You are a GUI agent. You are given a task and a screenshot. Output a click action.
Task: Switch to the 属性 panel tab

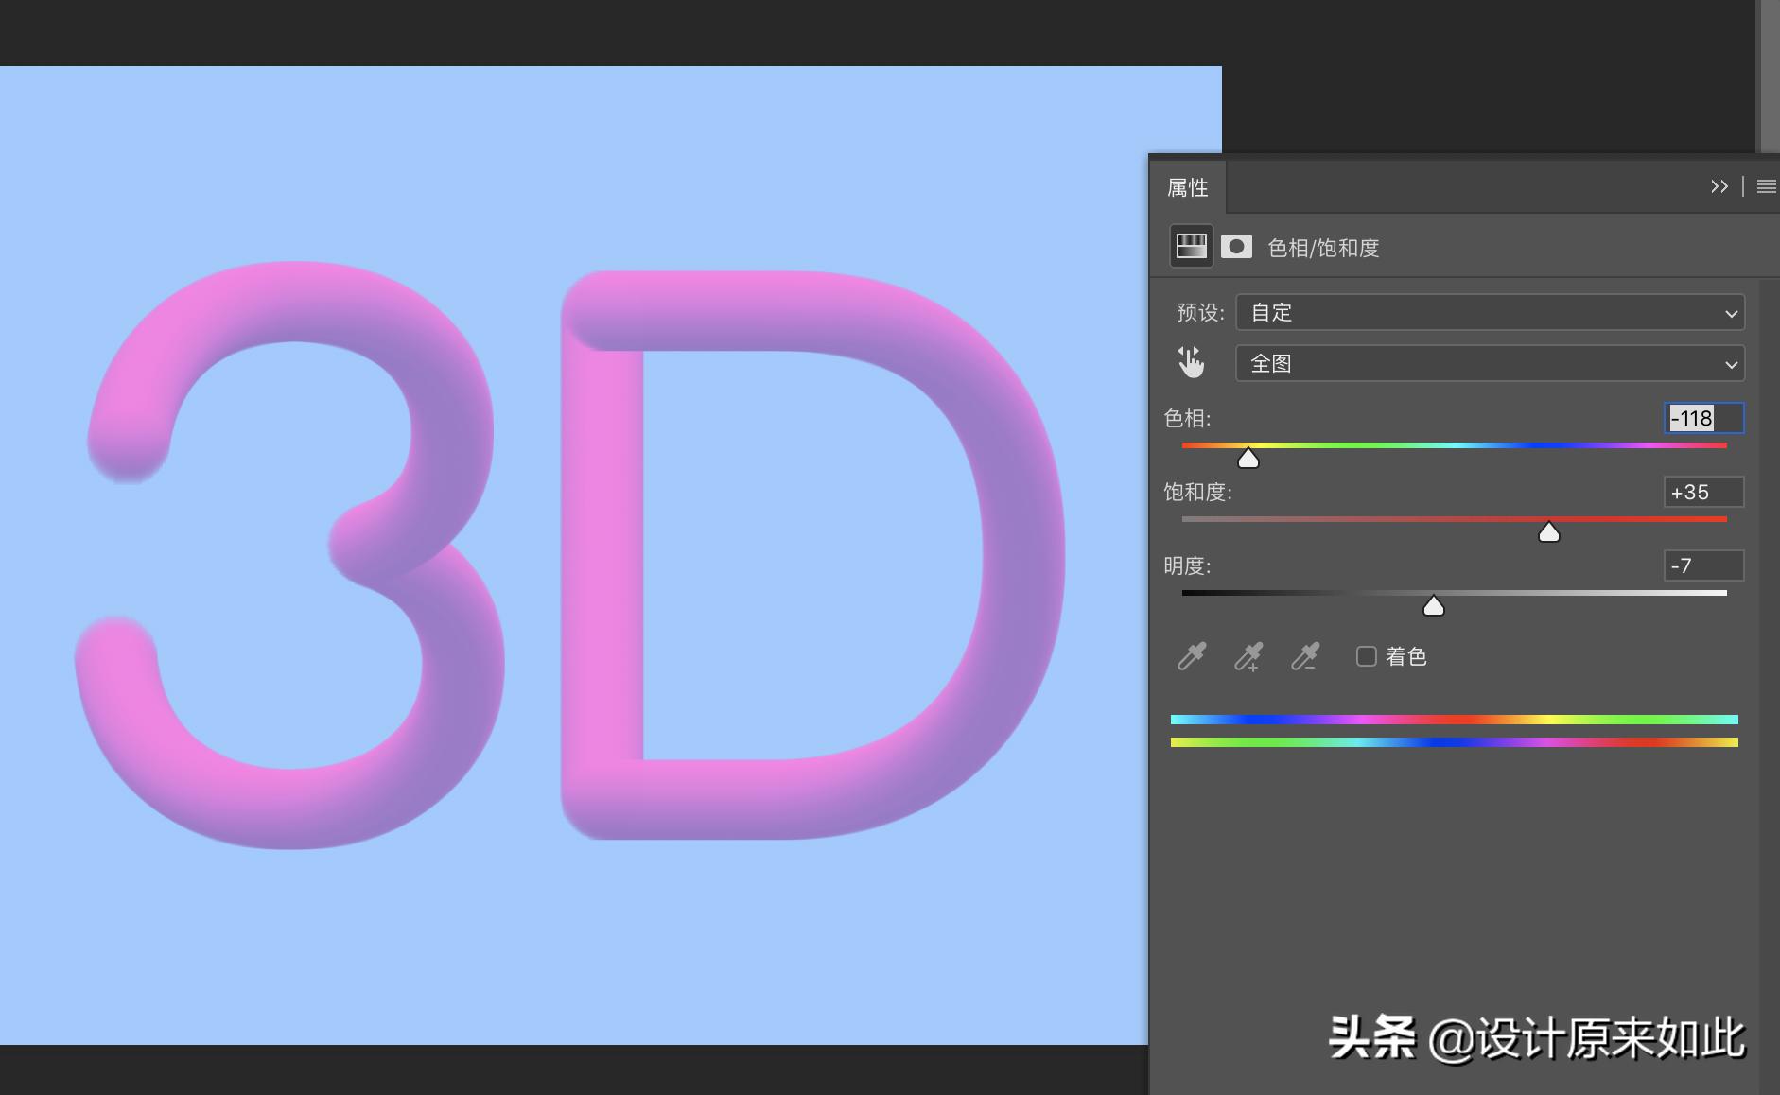(1189, 186)
